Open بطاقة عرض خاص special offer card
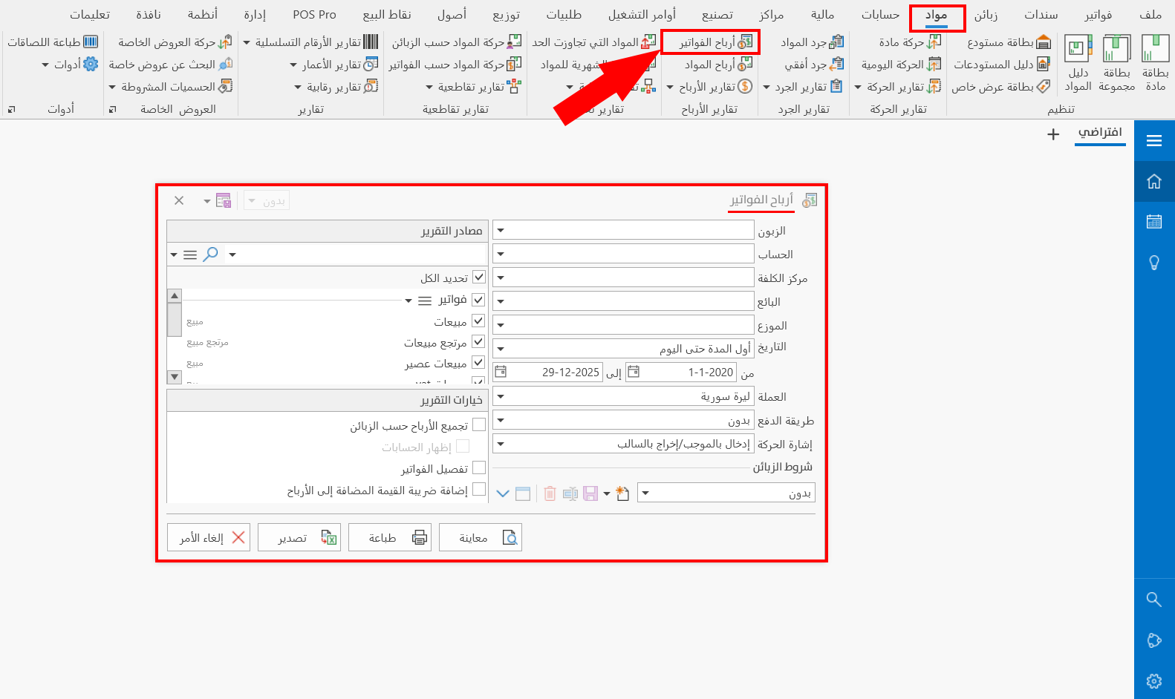Screen dimensions: 1175x699 1000,87
